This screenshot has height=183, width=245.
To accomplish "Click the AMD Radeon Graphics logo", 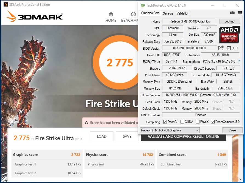I will click(229, 35).
